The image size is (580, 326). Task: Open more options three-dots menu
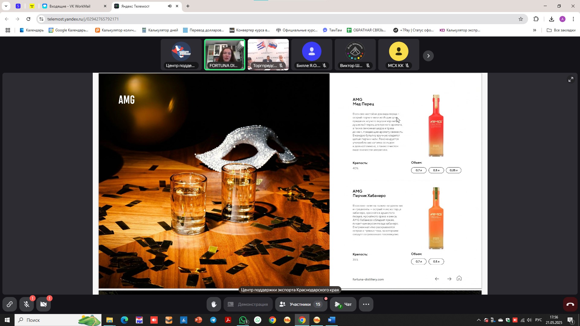(x=366, y=304)
